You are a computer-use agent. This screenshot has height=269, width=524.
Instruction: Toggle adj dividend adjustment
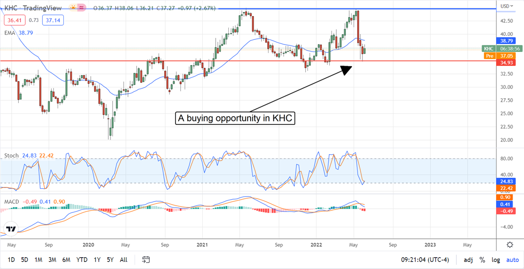[468, 259]
